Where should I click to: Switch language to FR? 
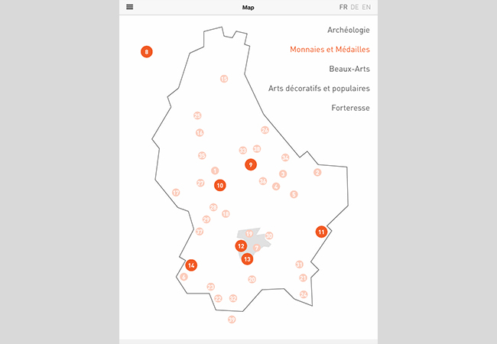tap(343, 7)
